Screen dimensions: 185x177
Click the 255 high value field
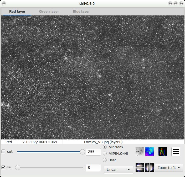[x=93, y=152]
